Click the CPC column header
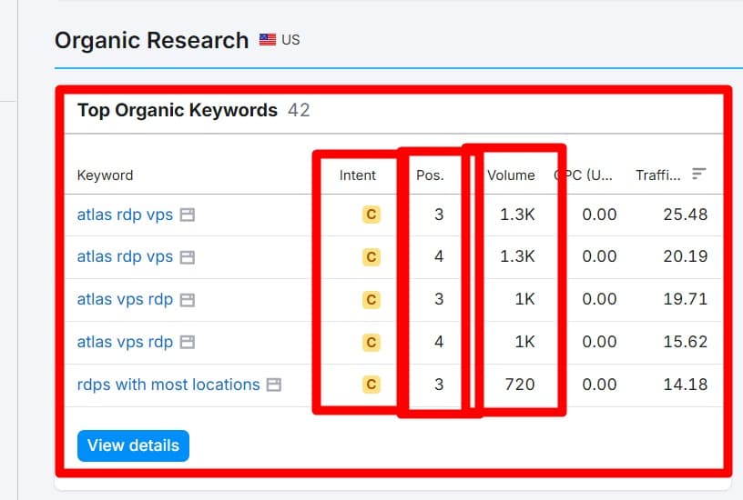 point(584,175)
